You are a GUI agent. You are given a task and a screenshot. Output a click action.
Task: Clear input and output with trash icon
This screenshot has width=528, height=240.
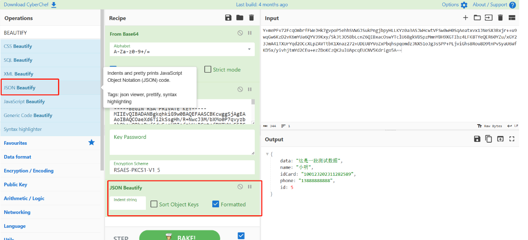coord(500,18)
